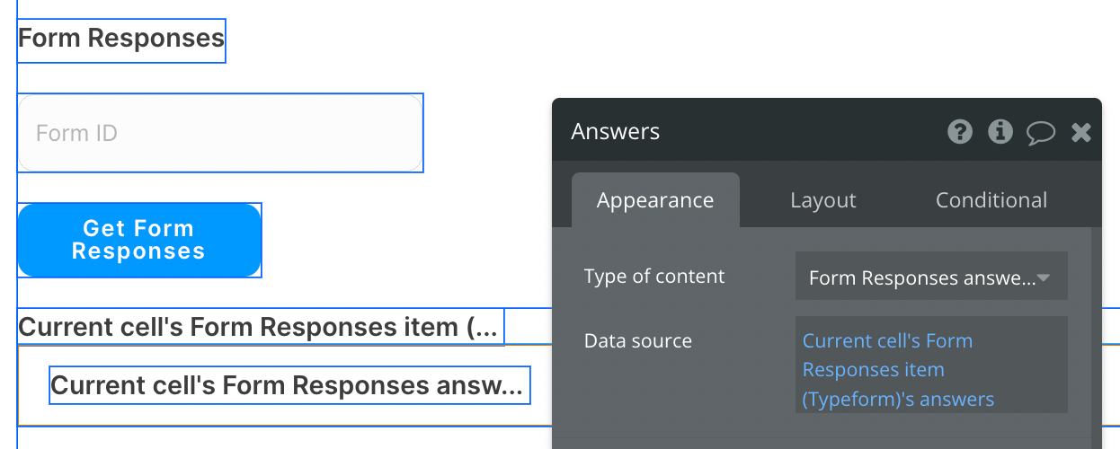This screenshot has height=449, width=1120.
Task: Click the info icon in Answers panel
Action: tap(1000, 133)
